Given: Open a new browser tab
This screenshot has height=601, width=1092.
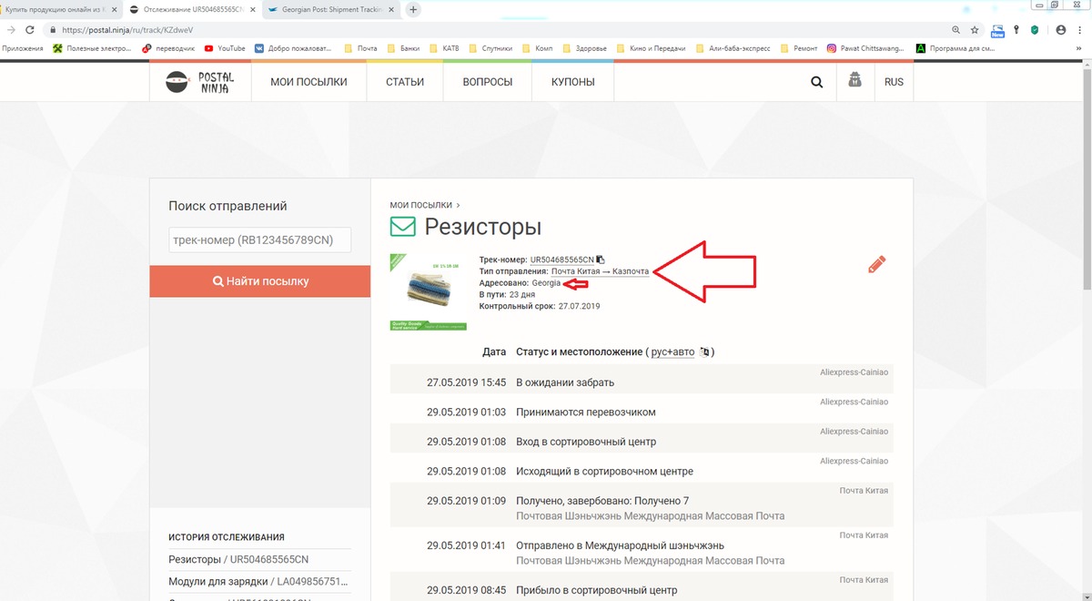Looking at the screenshot, I should [x=413, y=9].
